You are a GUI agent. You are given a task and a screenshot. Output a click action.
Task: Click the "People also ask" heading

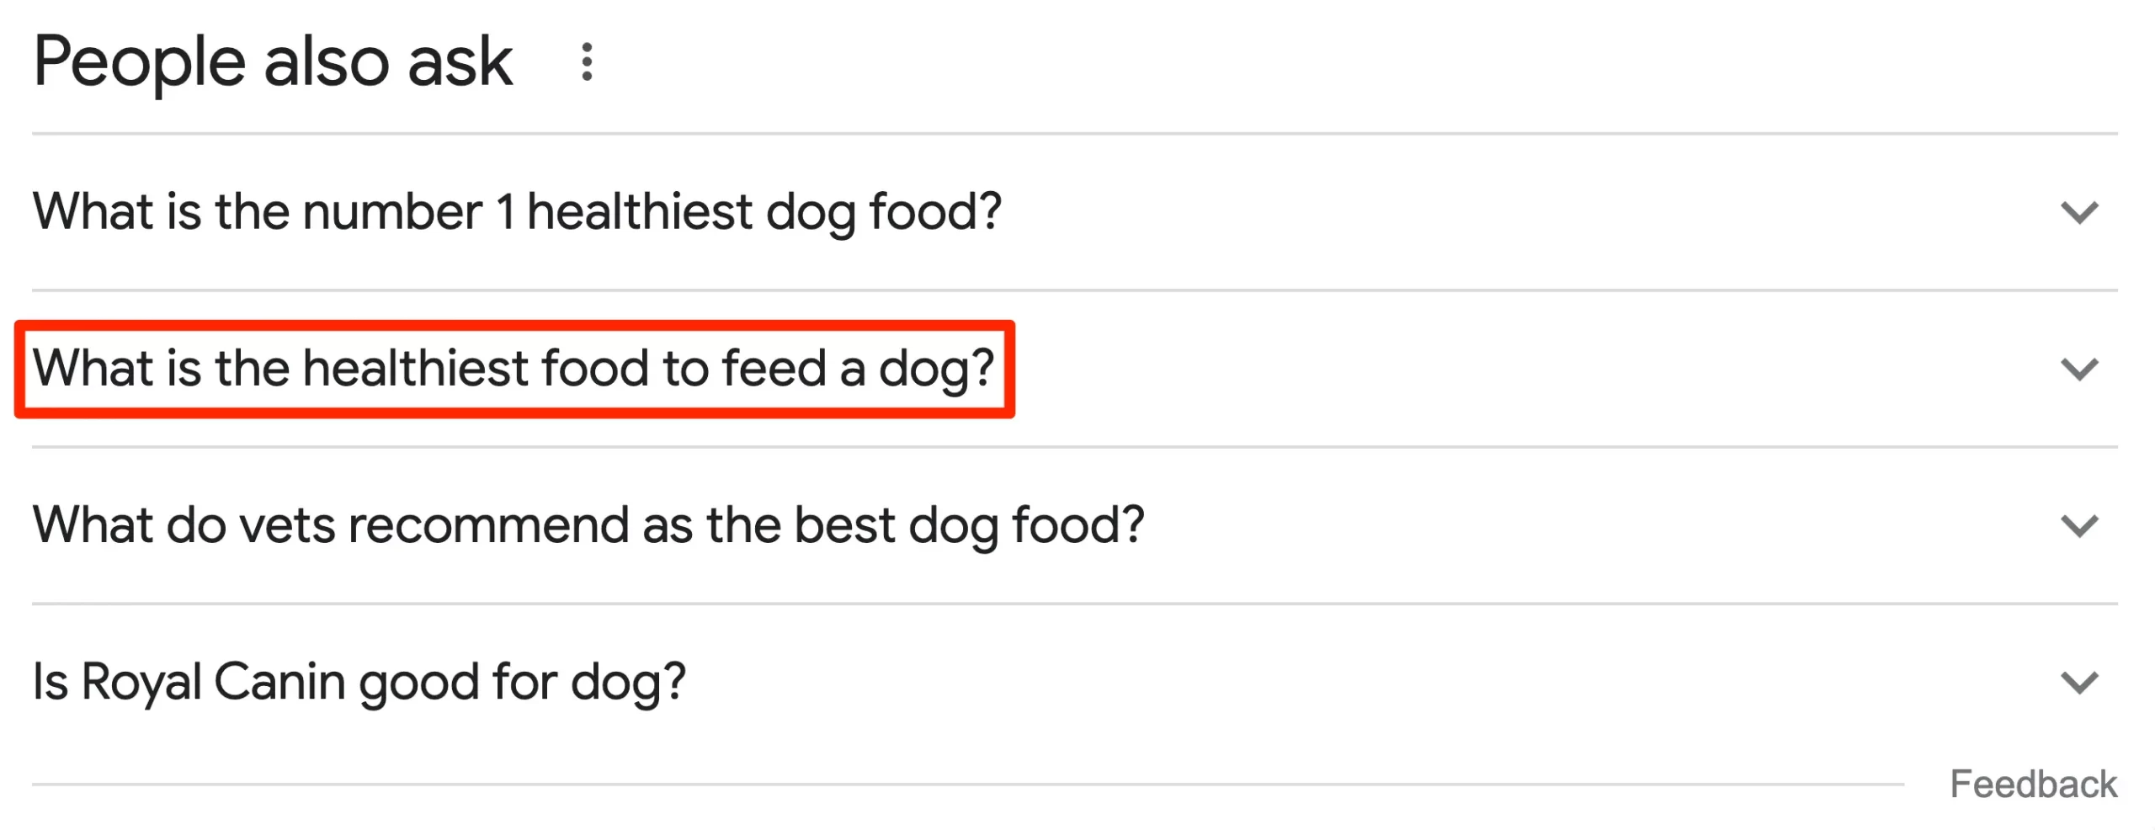coord(273,62)
